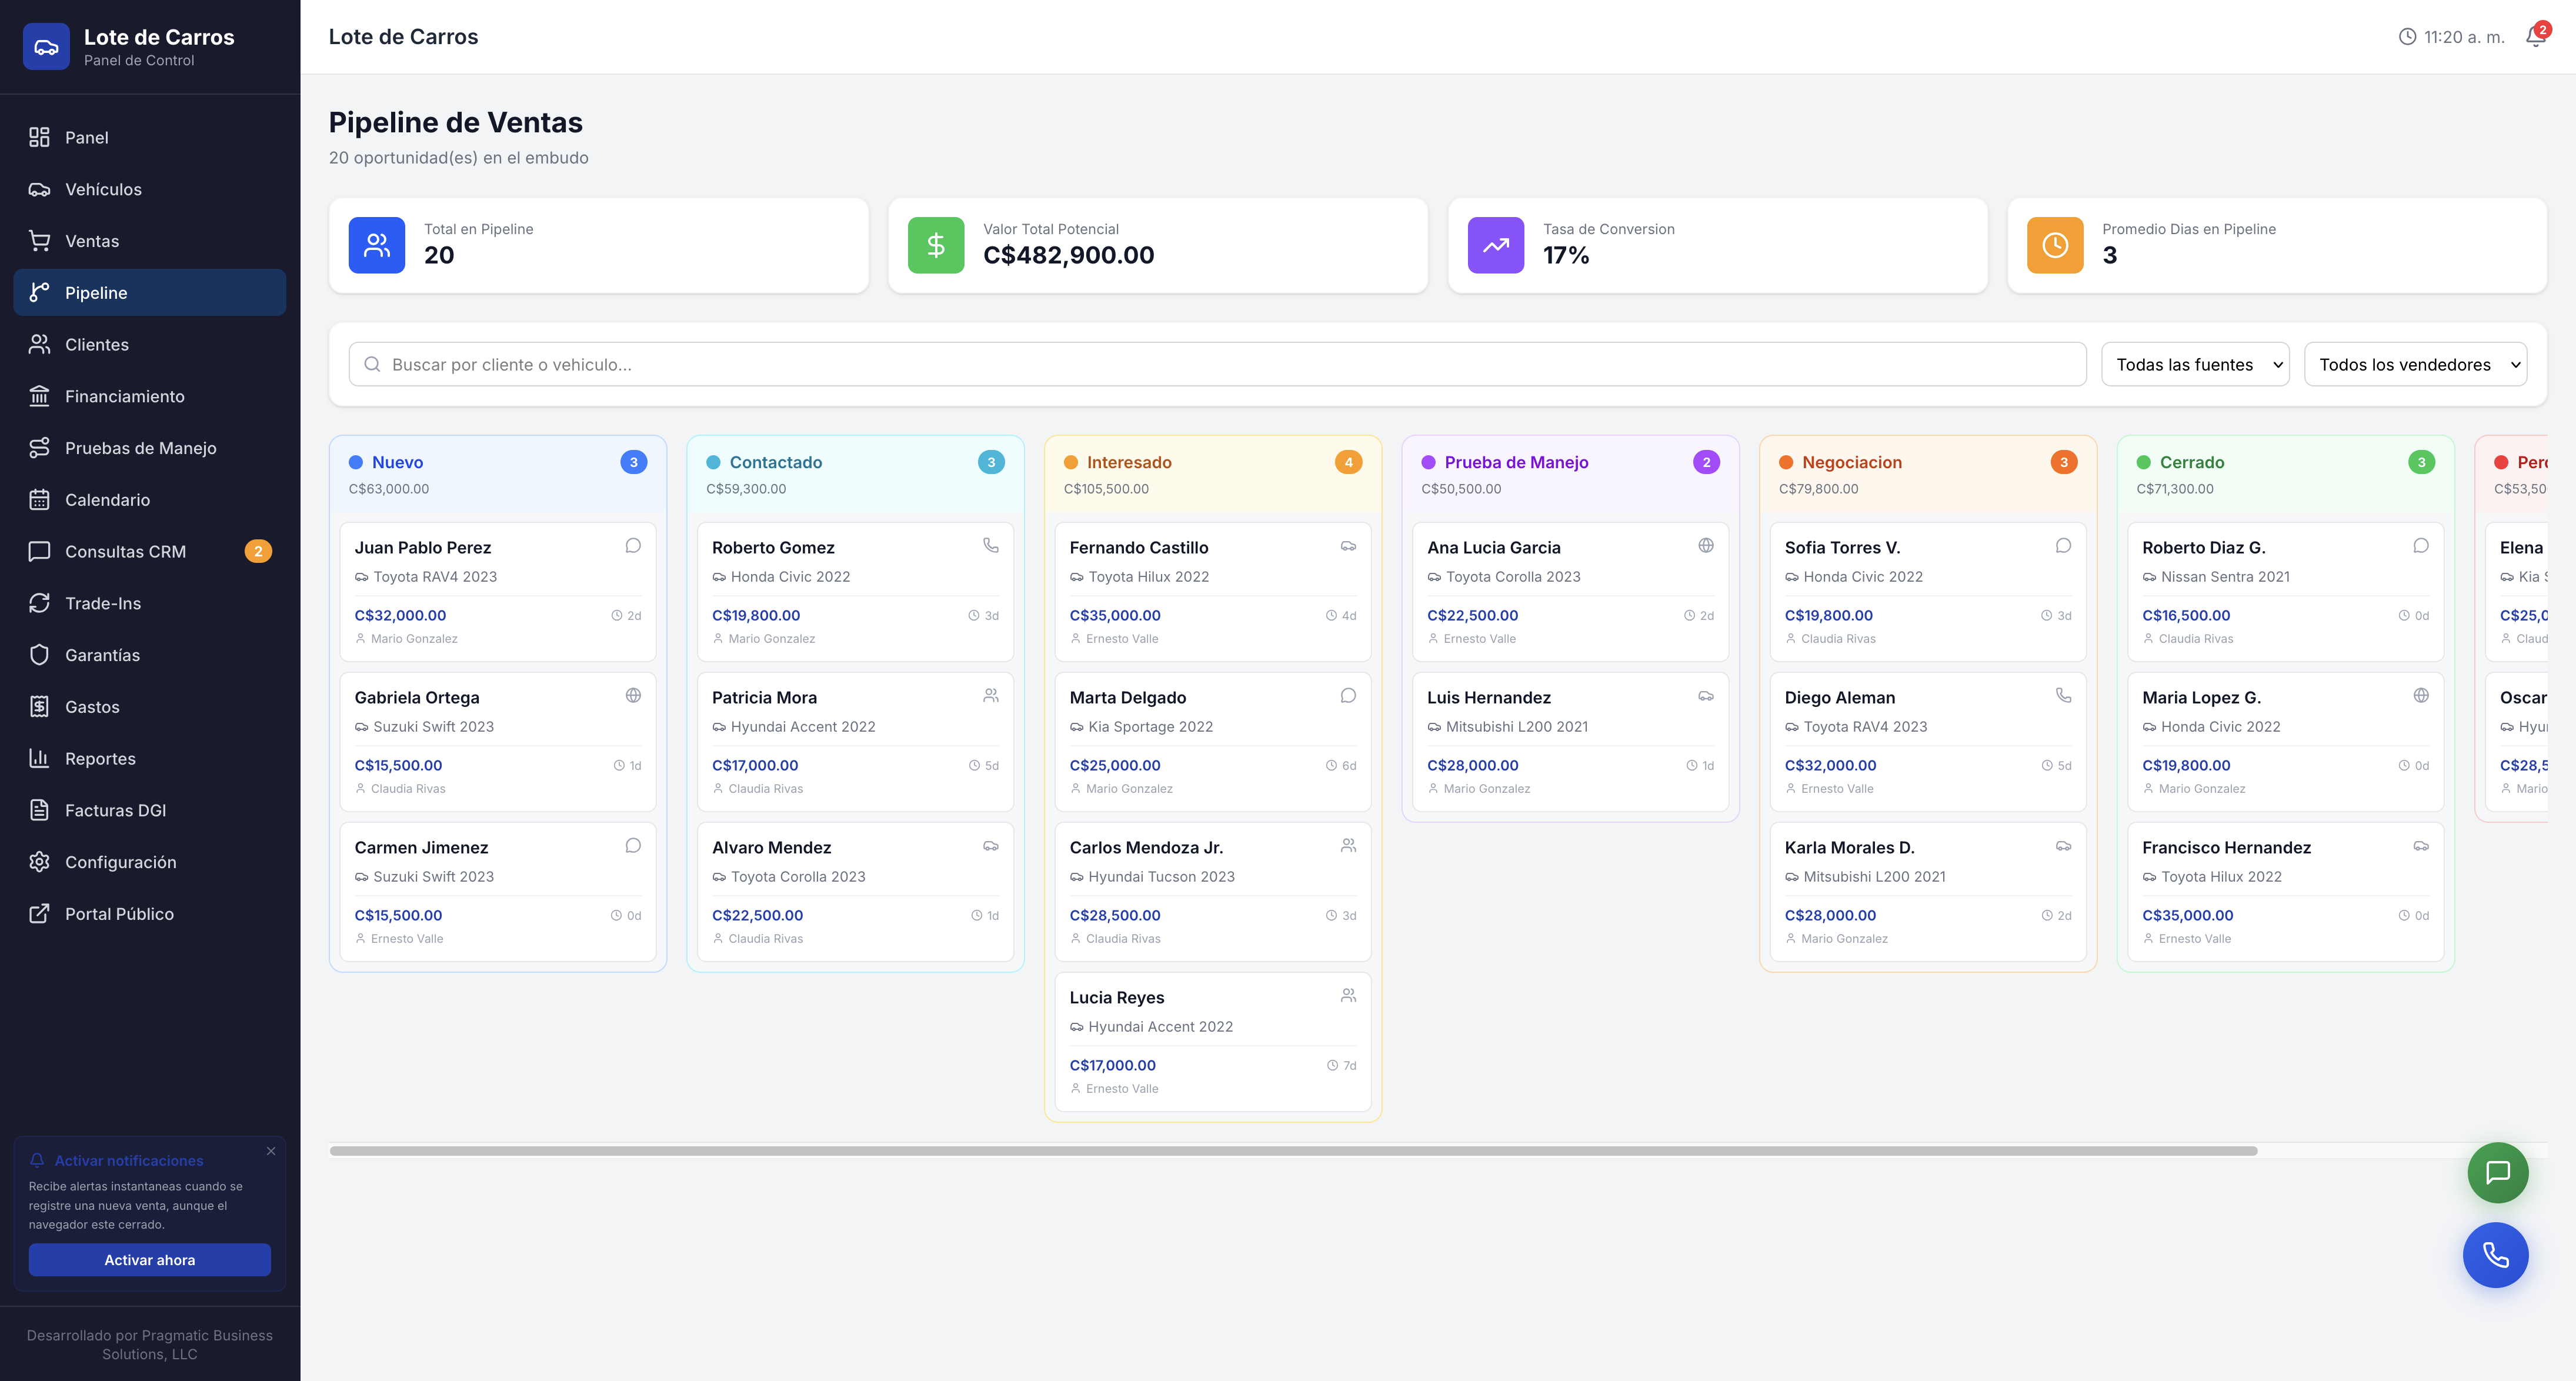Expand the Todos los vendedores dropdown

point(2415,365)
